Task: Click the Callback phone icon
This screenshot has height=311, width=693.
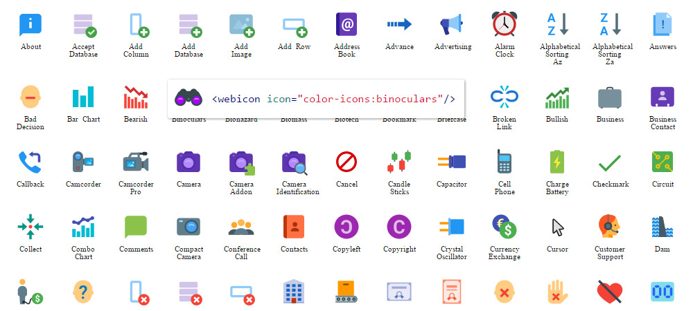Action: (30, 162)
